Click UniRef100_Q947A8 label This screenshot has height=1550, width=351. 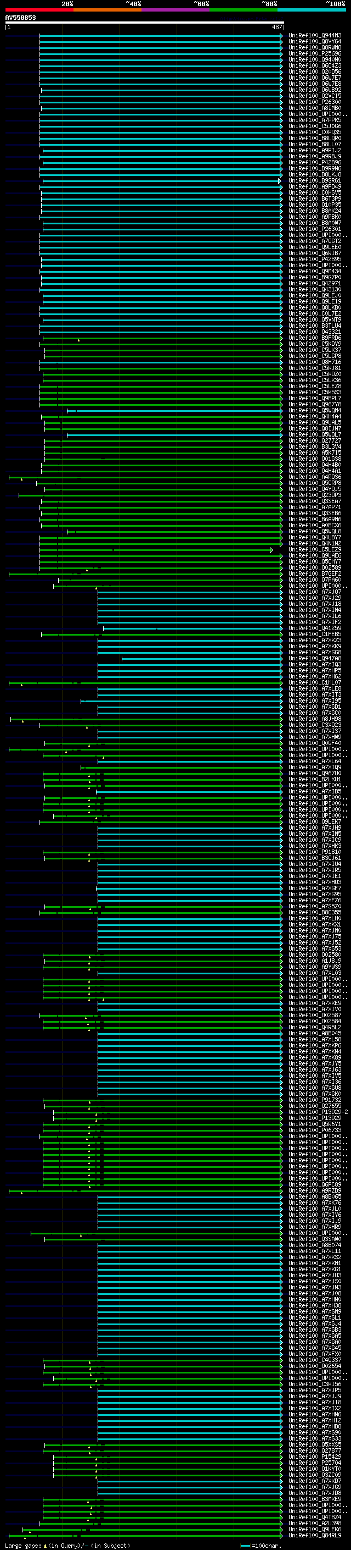point(314,658)
